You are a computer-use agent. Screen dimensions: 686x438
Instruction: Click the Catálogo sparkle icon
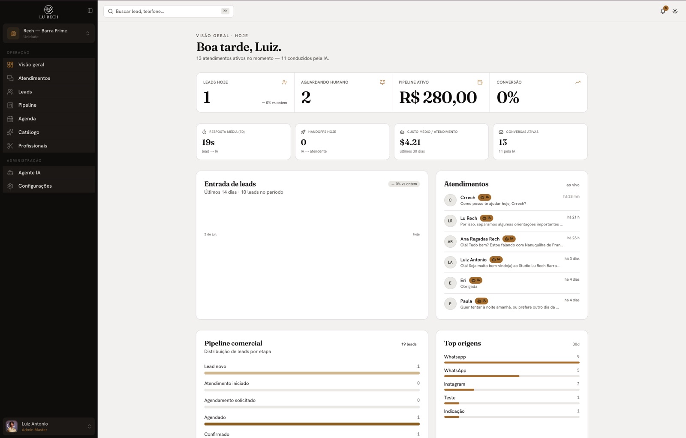click(x=10, y=132)
